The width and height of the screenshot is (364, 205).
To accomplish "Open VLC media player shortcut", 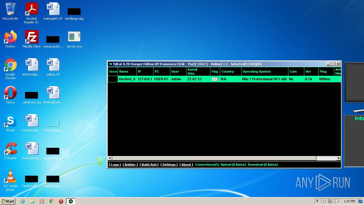I will [10, 181].
